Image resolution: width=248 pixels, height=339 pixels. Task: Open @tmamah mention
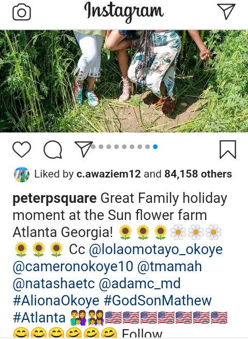(x=169, y=267)
